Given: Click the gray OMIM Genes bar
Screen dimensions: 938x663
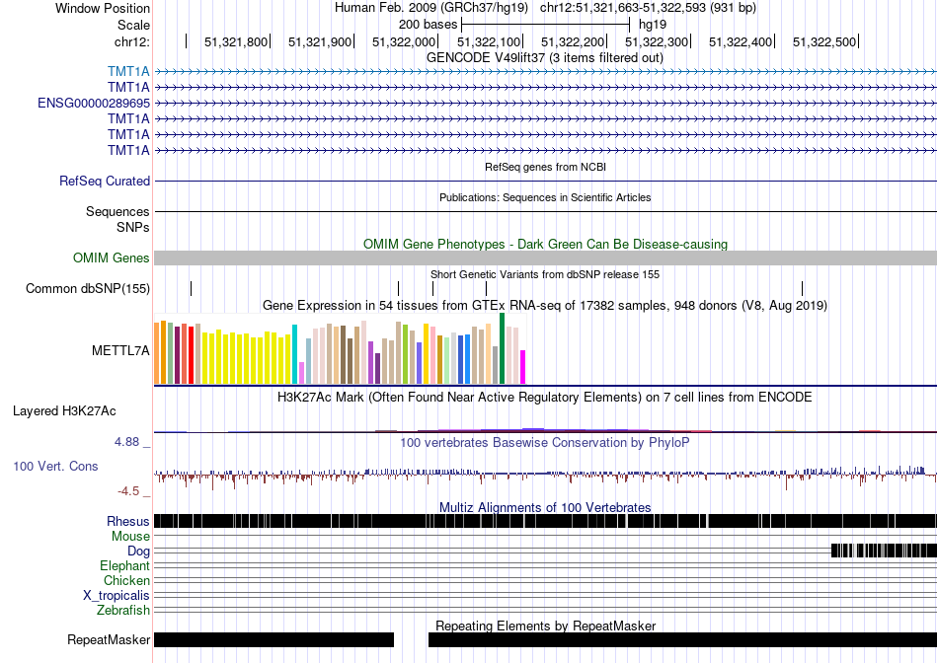Looking at the screenshot, I should pos(545,258).
